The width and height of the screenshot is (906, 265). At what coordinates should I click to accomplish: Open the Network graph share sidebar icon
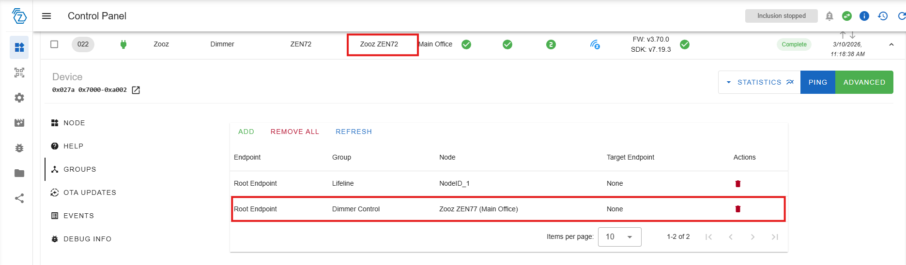[19, 198]
